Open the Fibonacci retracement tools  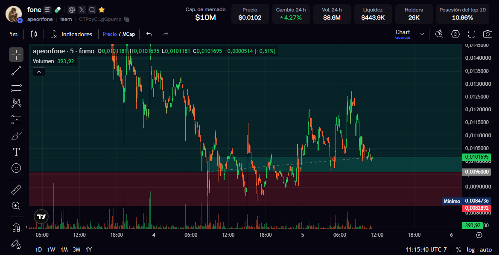coord(16,87)
